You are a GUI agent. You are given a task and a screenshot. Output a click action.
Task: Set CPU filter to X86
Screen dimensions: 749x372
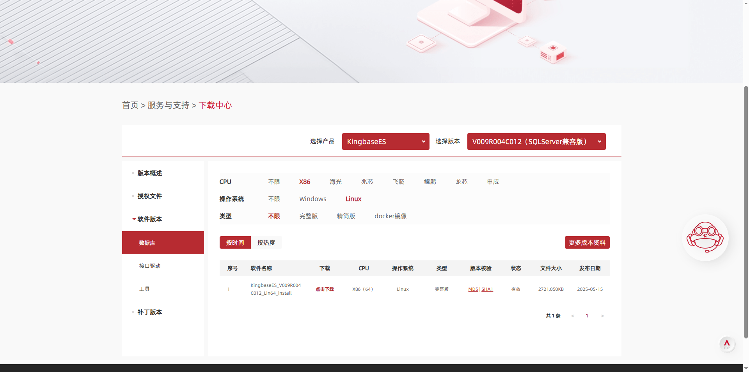[305, 182]
